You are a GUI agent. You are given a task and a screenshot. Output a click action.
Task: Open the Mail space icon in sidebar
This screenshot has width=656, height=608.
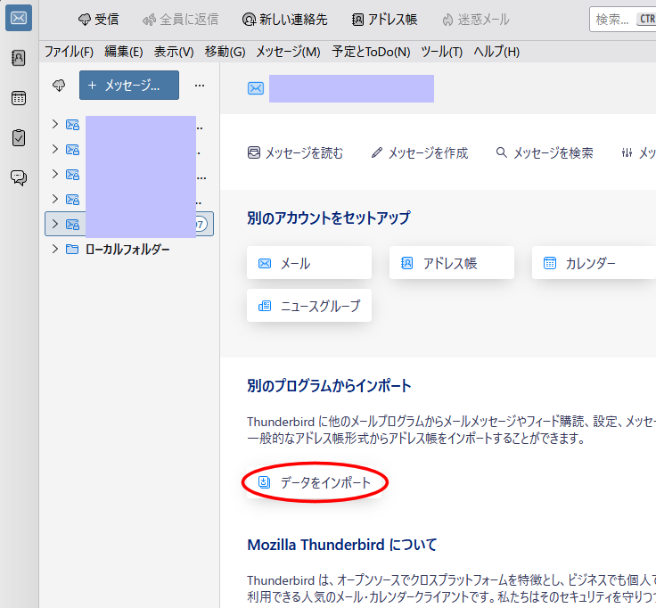19,19
